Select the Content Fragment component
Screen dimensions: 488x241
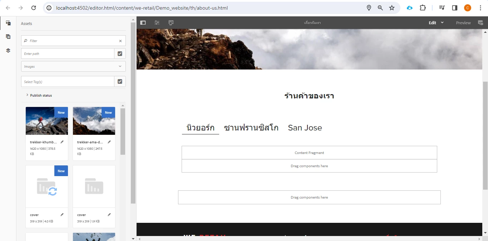click(x=309, y=153)
